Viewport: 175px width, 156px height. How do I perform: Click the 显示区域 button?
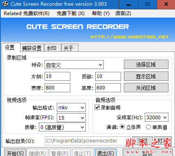[x=146, y=76]
